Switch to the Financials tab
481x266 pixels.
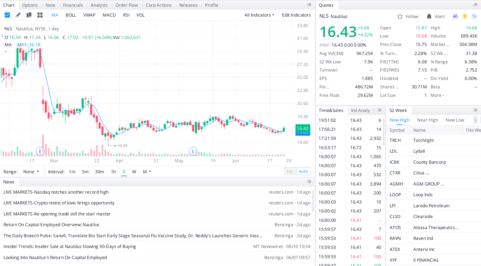tap(73, 5)
